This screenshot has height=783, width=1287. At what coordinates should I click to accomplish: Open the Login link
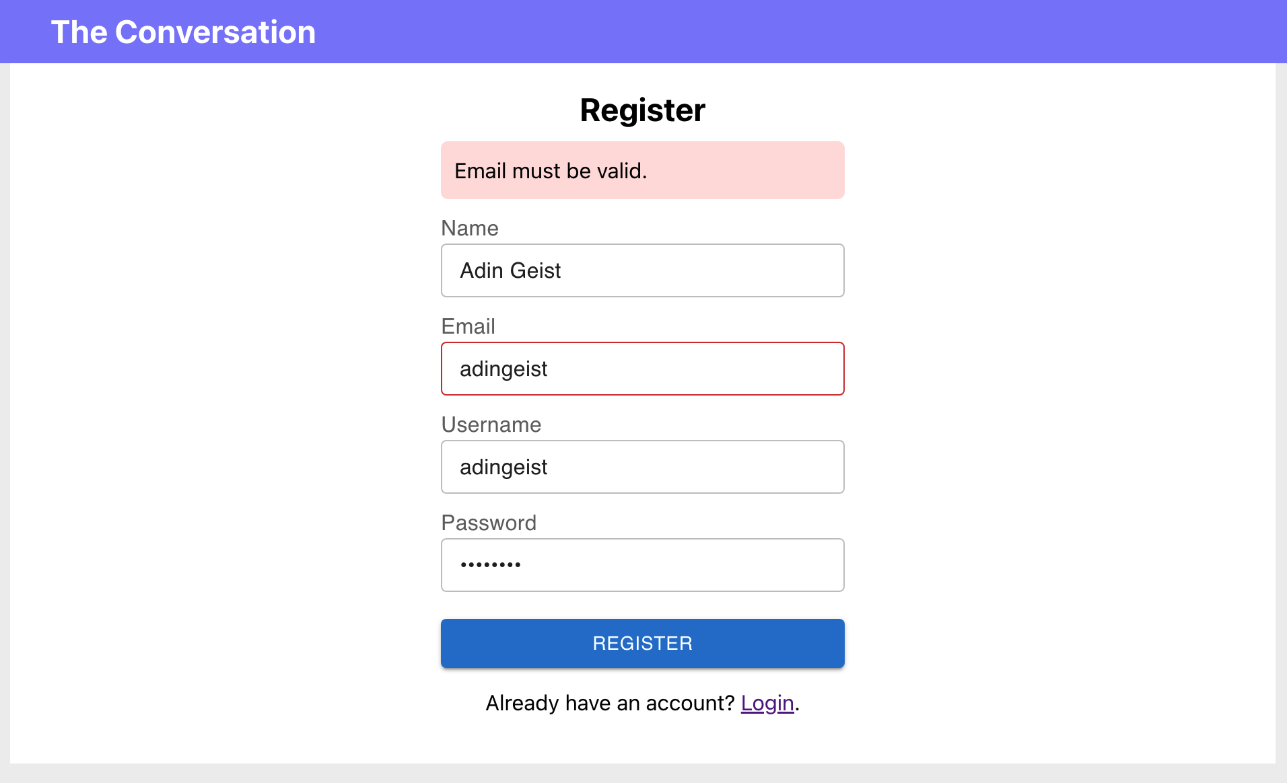pos(767,703)
